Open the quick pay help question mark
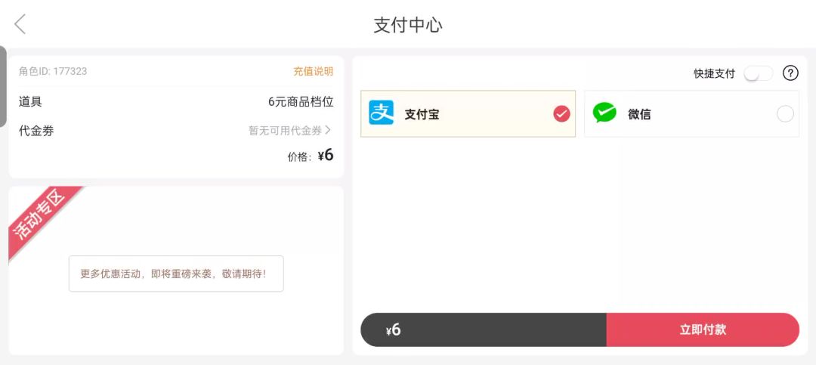Screen dimensions: 816x365 (x=790, y=73)
